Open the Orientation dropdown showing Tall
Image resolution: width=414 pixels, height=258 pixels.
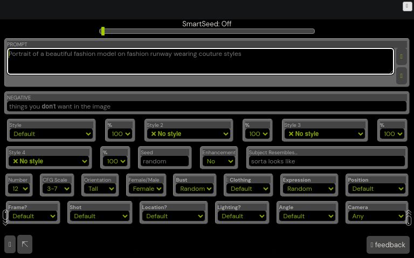[100, 189]
